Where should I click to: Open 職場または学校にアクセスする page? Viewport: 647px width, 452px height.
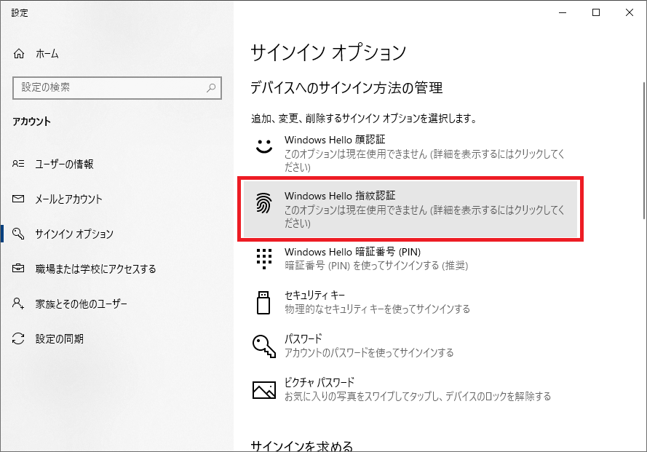96,269
